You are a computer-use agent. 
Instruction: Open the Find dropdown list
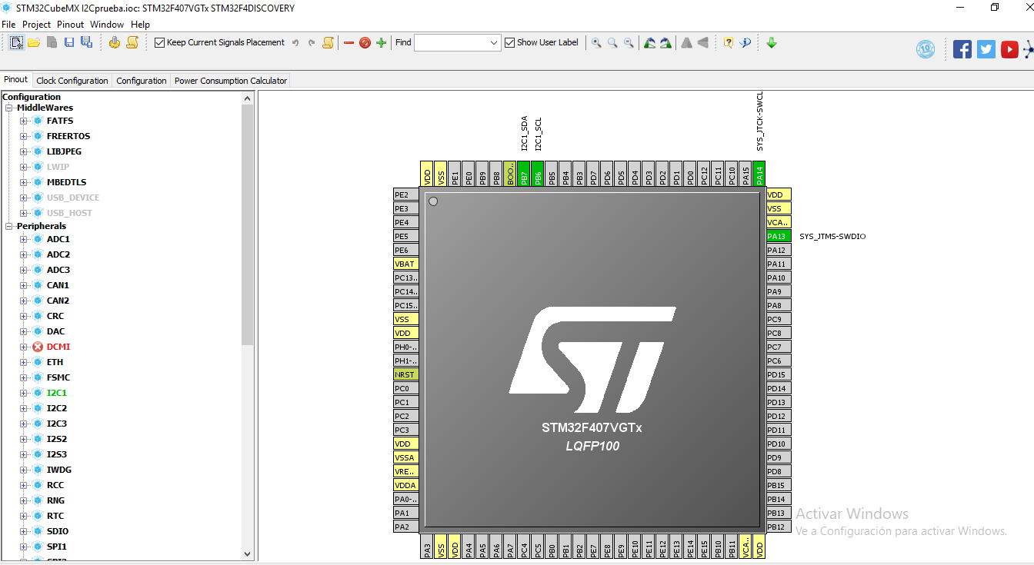click(x=494, y=43)
